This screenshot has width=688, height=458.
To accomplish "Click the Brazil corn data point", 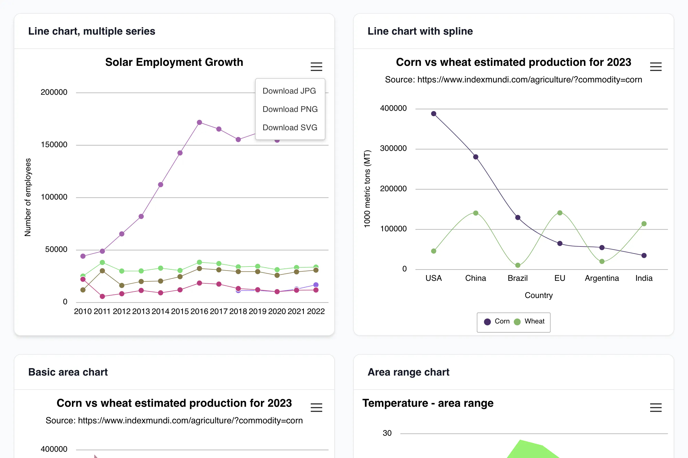I will [x=518, y=218].
